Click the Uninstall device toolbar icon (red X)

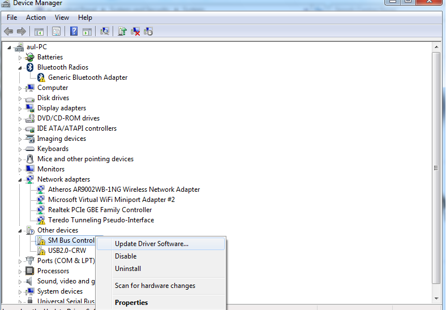coord(135,31)
